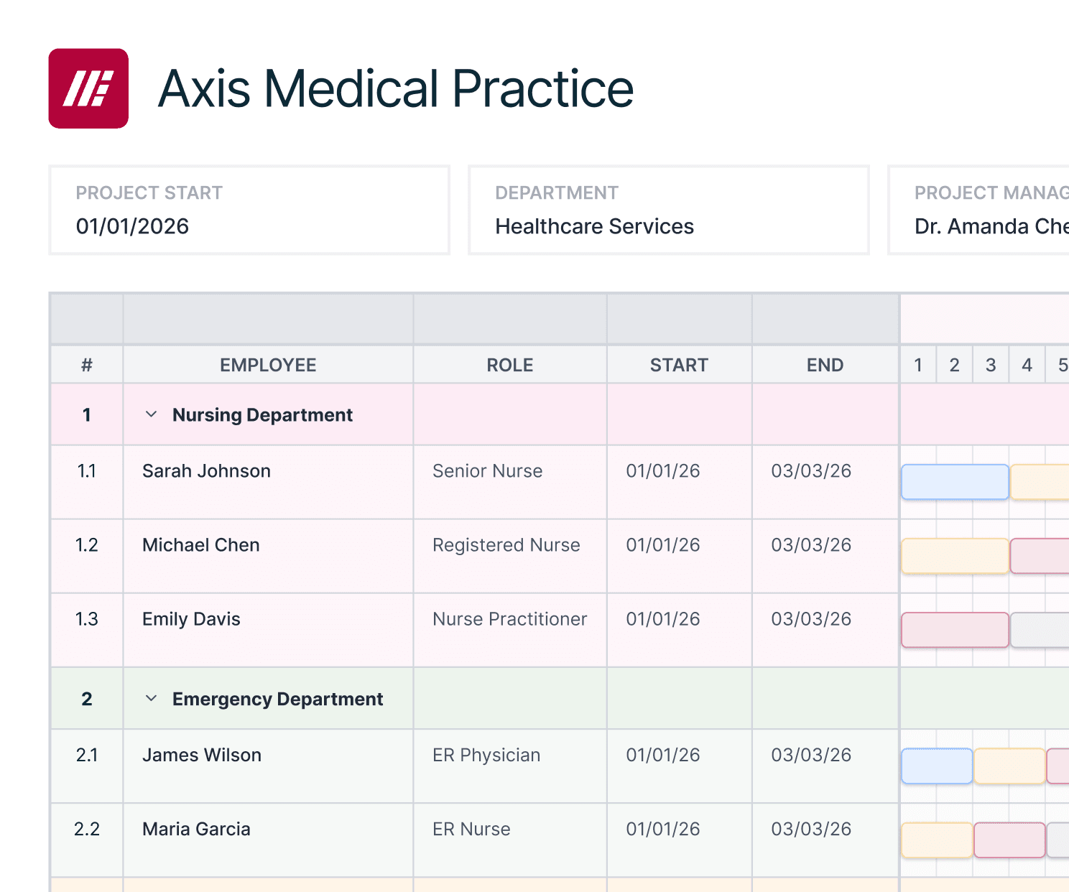Click the ROLE column header

point(509,365)
